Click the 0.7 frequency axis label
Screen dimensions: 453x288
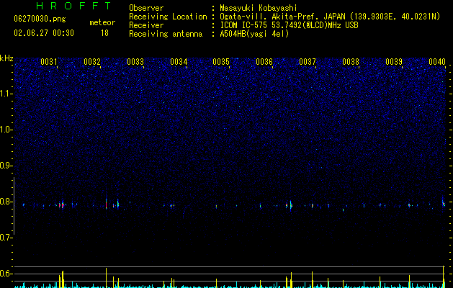tap(6, 238)
